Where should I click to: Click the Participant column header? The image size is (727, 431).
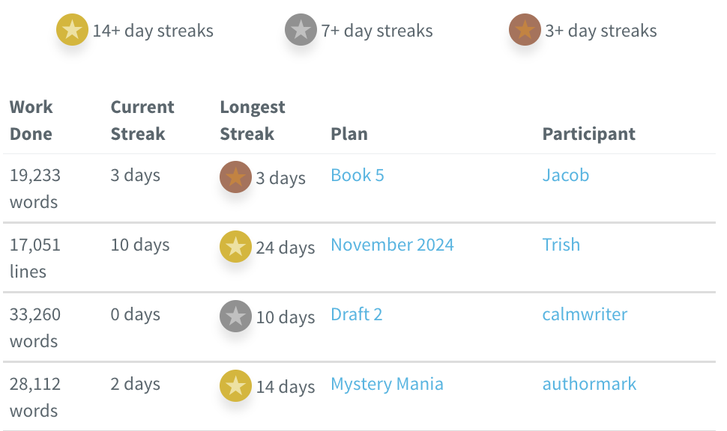pyautogui.click(x=588, y=133)
